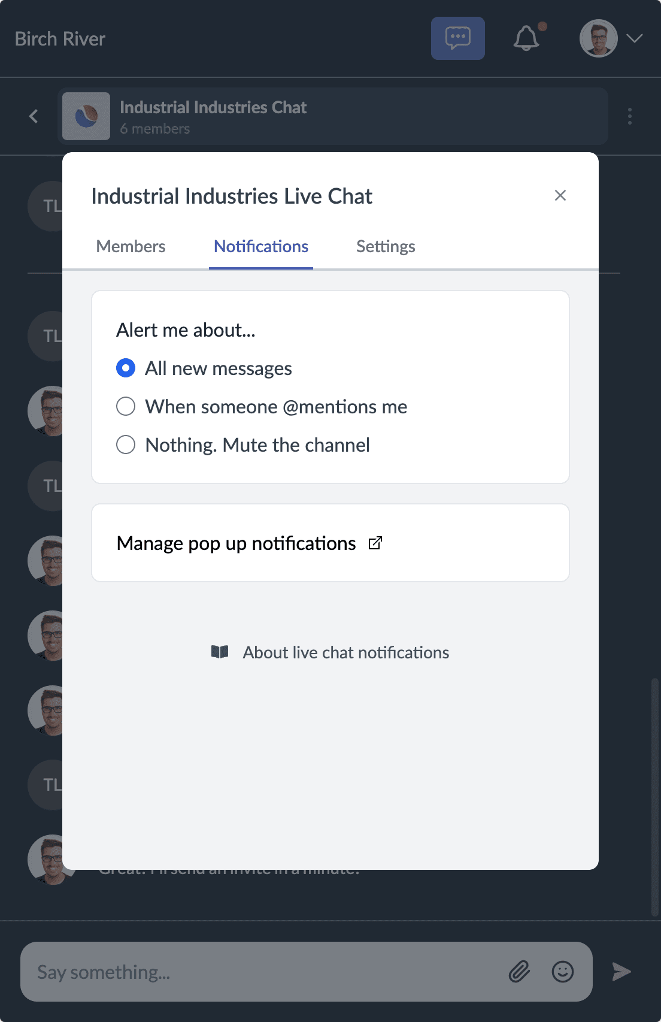Click the book icon beside live chat notifications
The image size is (661, 1022).
(220, 652)
